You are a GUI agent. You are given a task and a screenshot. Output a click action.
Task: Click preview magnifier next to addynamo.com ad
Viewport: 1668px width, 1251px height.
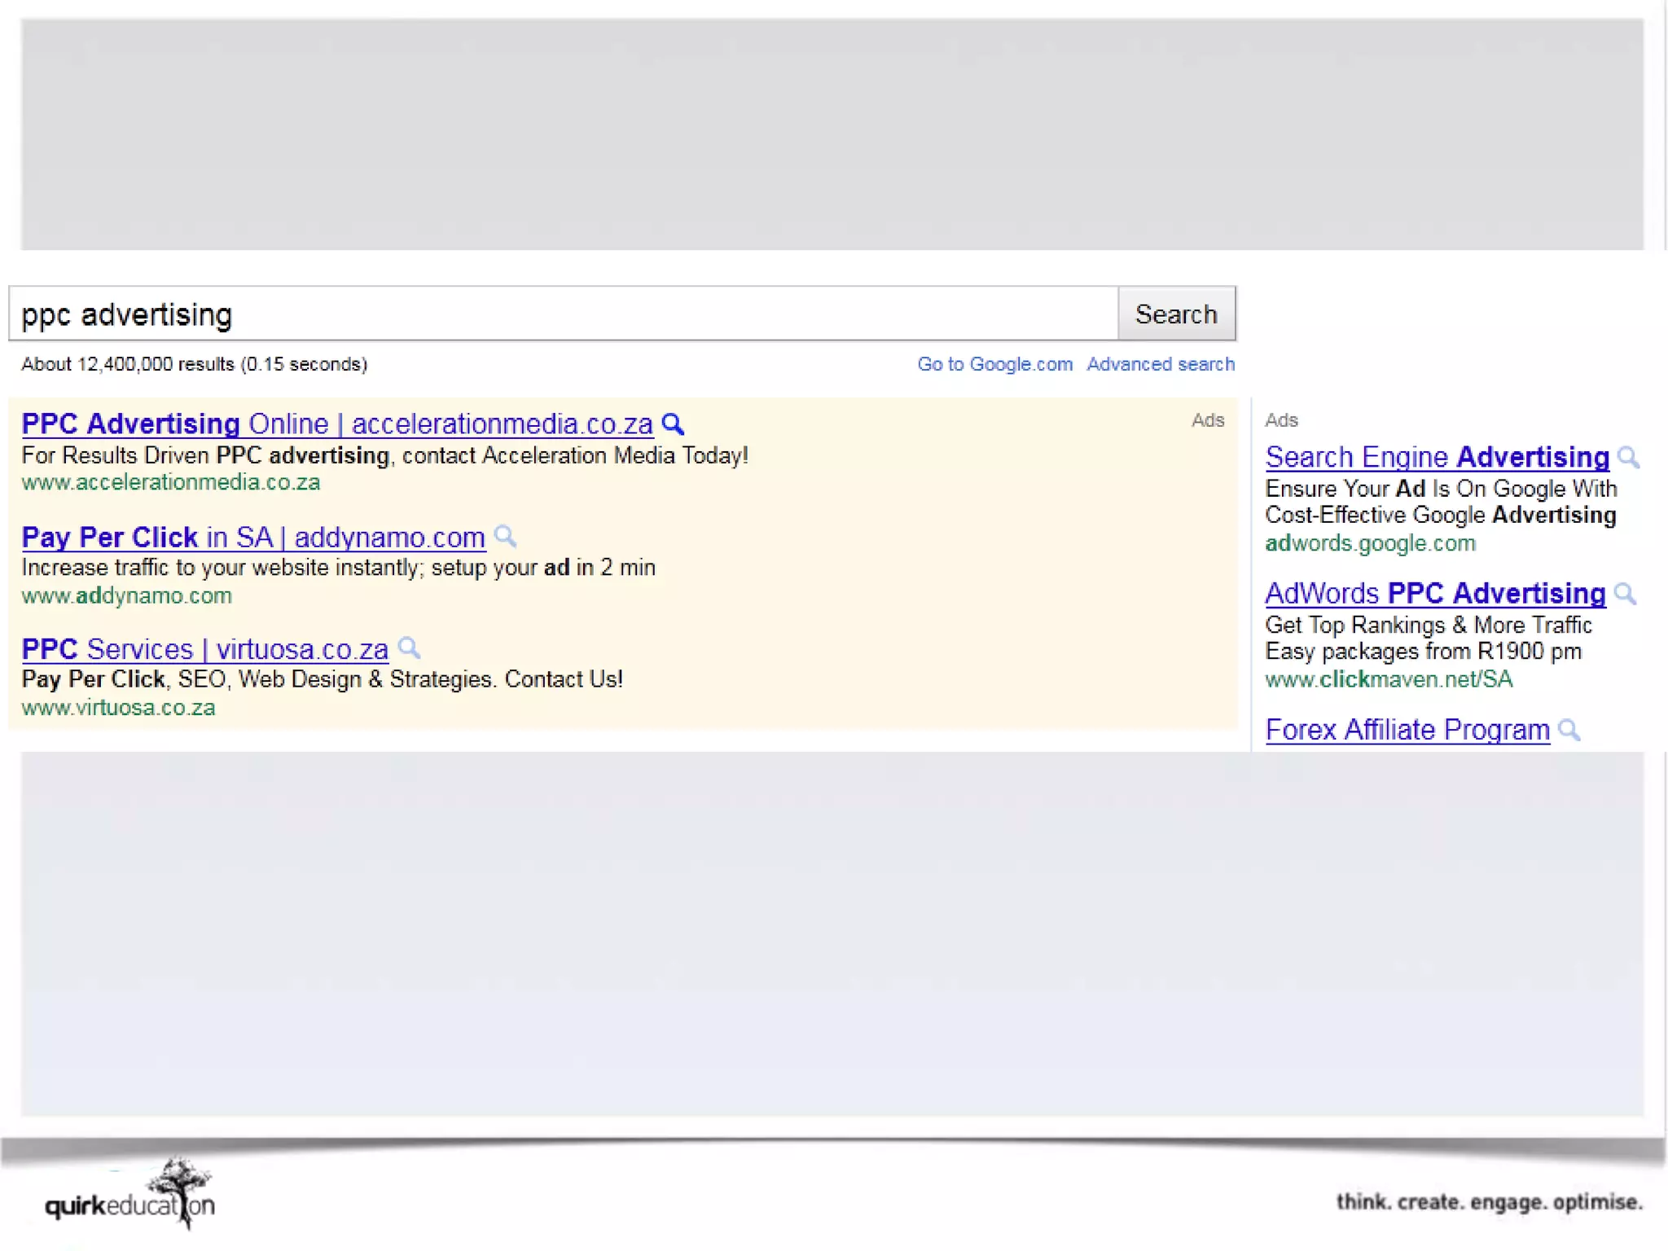pyautogui.click(x=505, y=537)
